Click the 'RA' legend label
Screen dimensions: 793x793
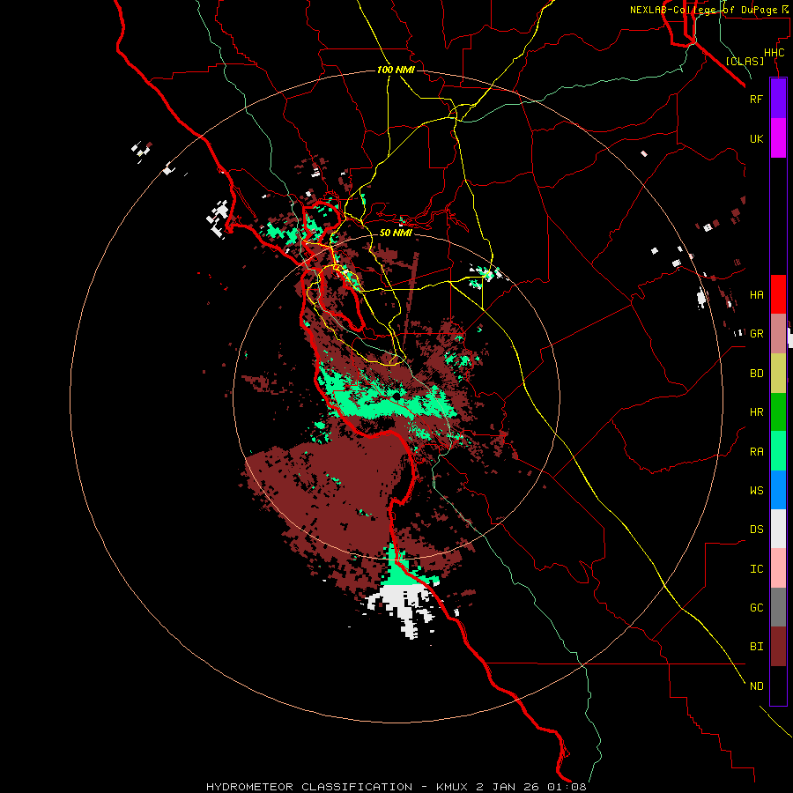point(756,452)
